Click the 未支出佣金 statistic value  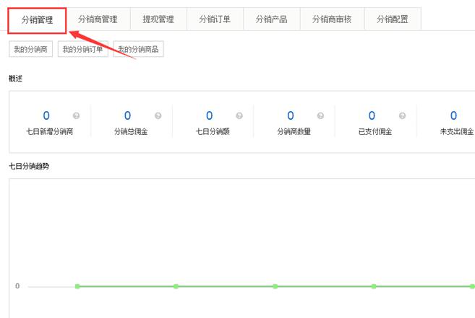[453, 116]
